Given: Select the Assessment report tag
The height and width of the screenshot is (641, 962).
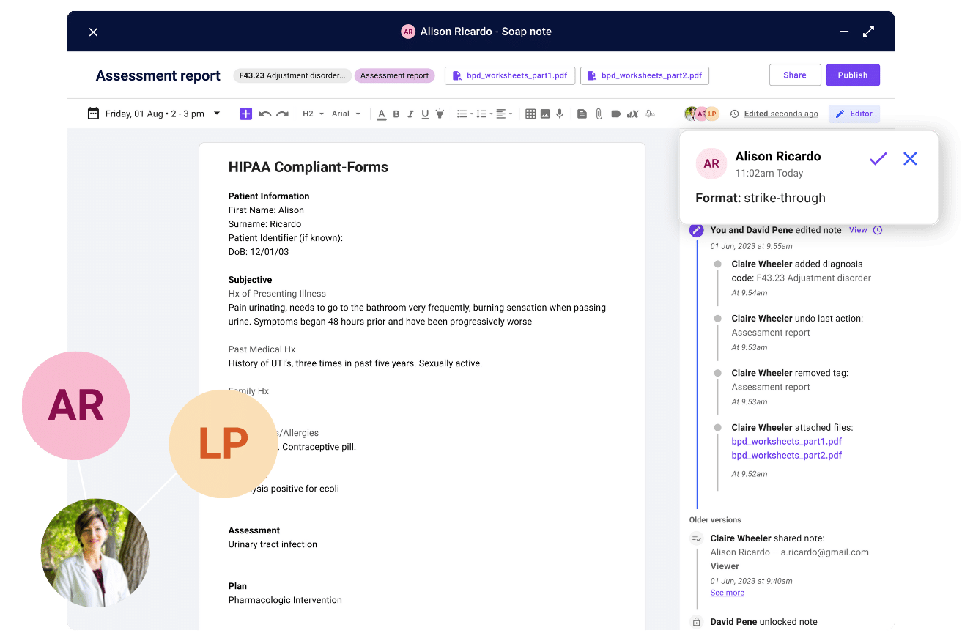Looking at the screenshot, I should point(394,75).
